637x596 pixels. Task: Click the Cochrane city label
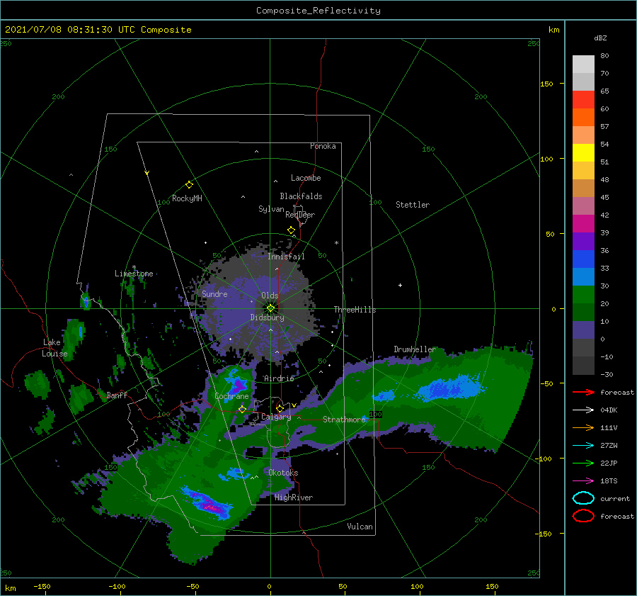(x=231, y=396)
